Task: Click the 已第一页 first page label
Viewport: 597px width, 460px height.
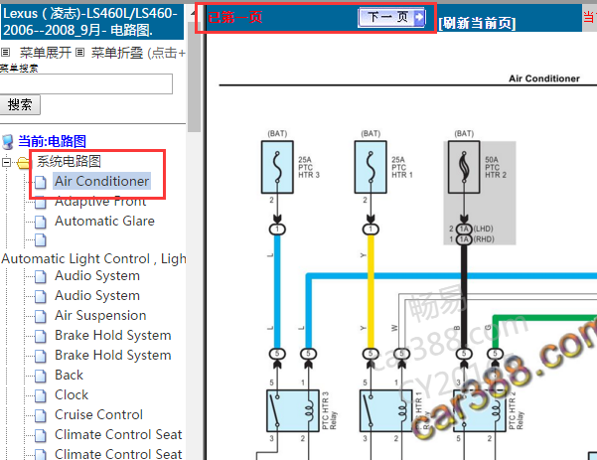Action: [234, 17]
